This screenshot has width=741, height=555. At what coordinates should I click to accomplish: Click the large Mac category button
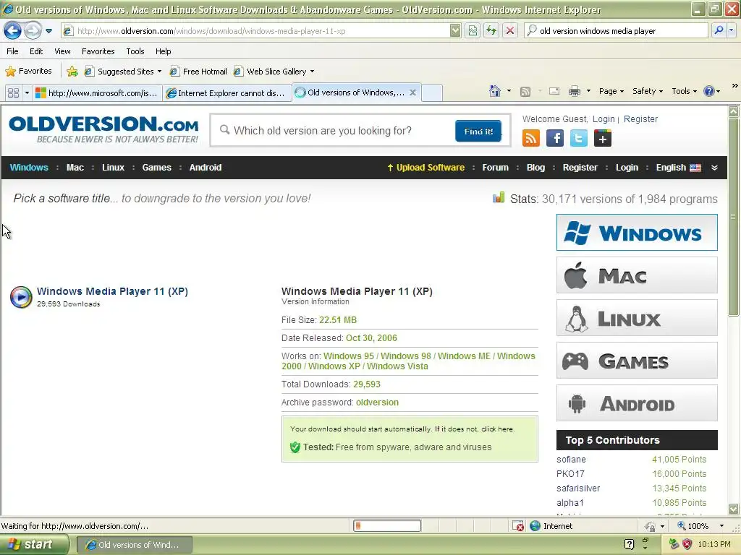point(637,275)
